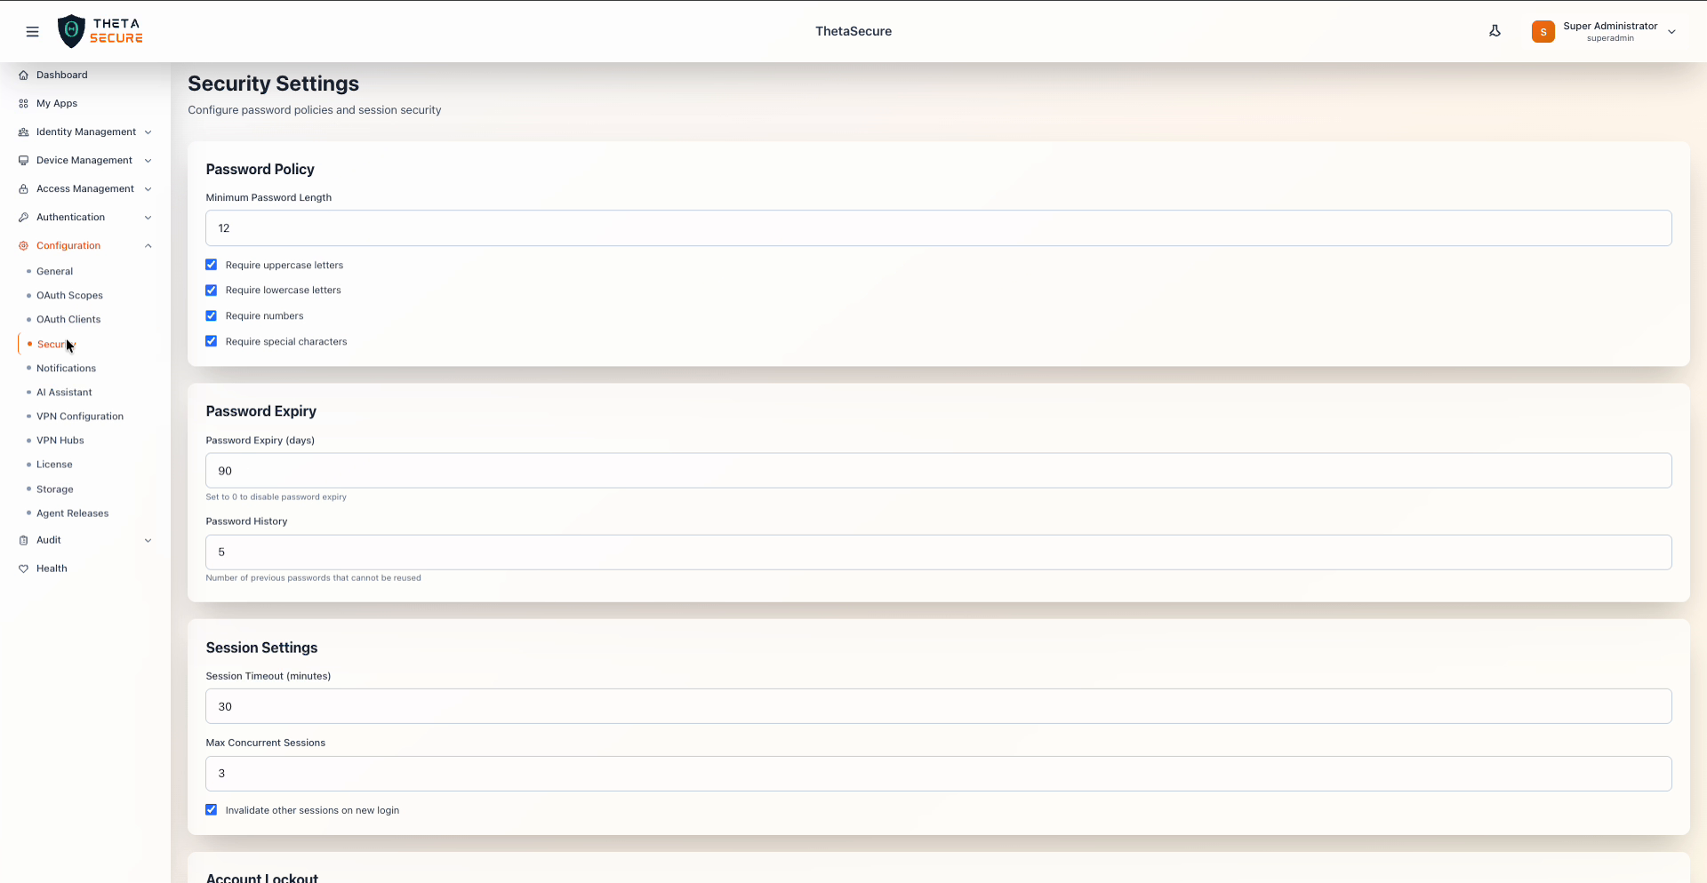Open the notifications flask icon in the header
Image resolution: width=1707 pixels, height=883 pixels.
click(x=1495, y=31)
